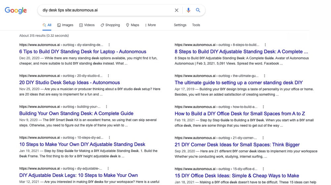
Task: Open '6 Tips to Build DIY Standing Desk for Laptop' link
Action: [x=83, y=52]
